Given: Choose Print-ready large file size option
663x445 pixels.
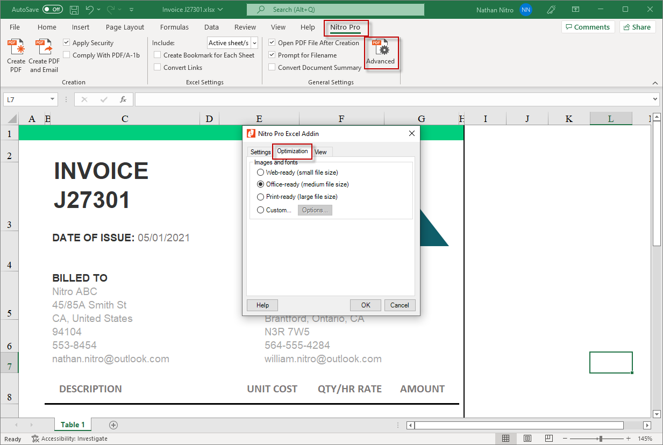Looking at the screenshot, I should 261,197.
